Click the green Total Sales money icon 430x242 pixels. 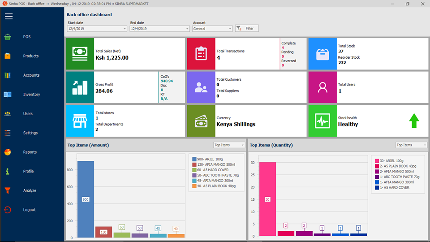tap(80, 54)
